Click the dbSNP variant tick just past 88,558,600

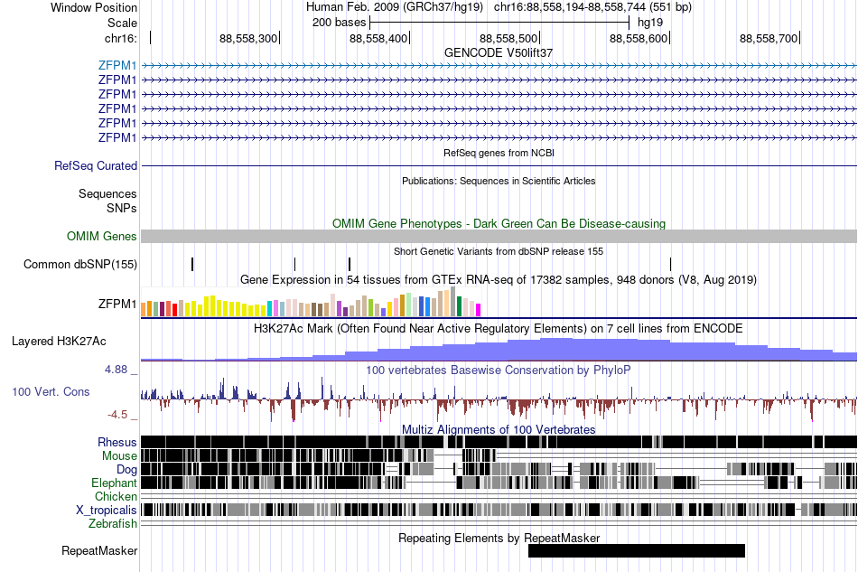670,265
